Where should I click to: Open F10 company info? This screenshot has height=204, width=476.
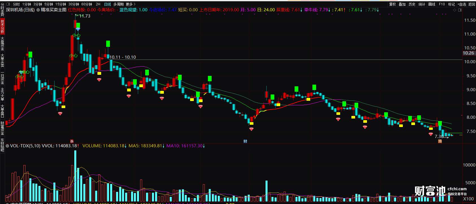[442, 4]
